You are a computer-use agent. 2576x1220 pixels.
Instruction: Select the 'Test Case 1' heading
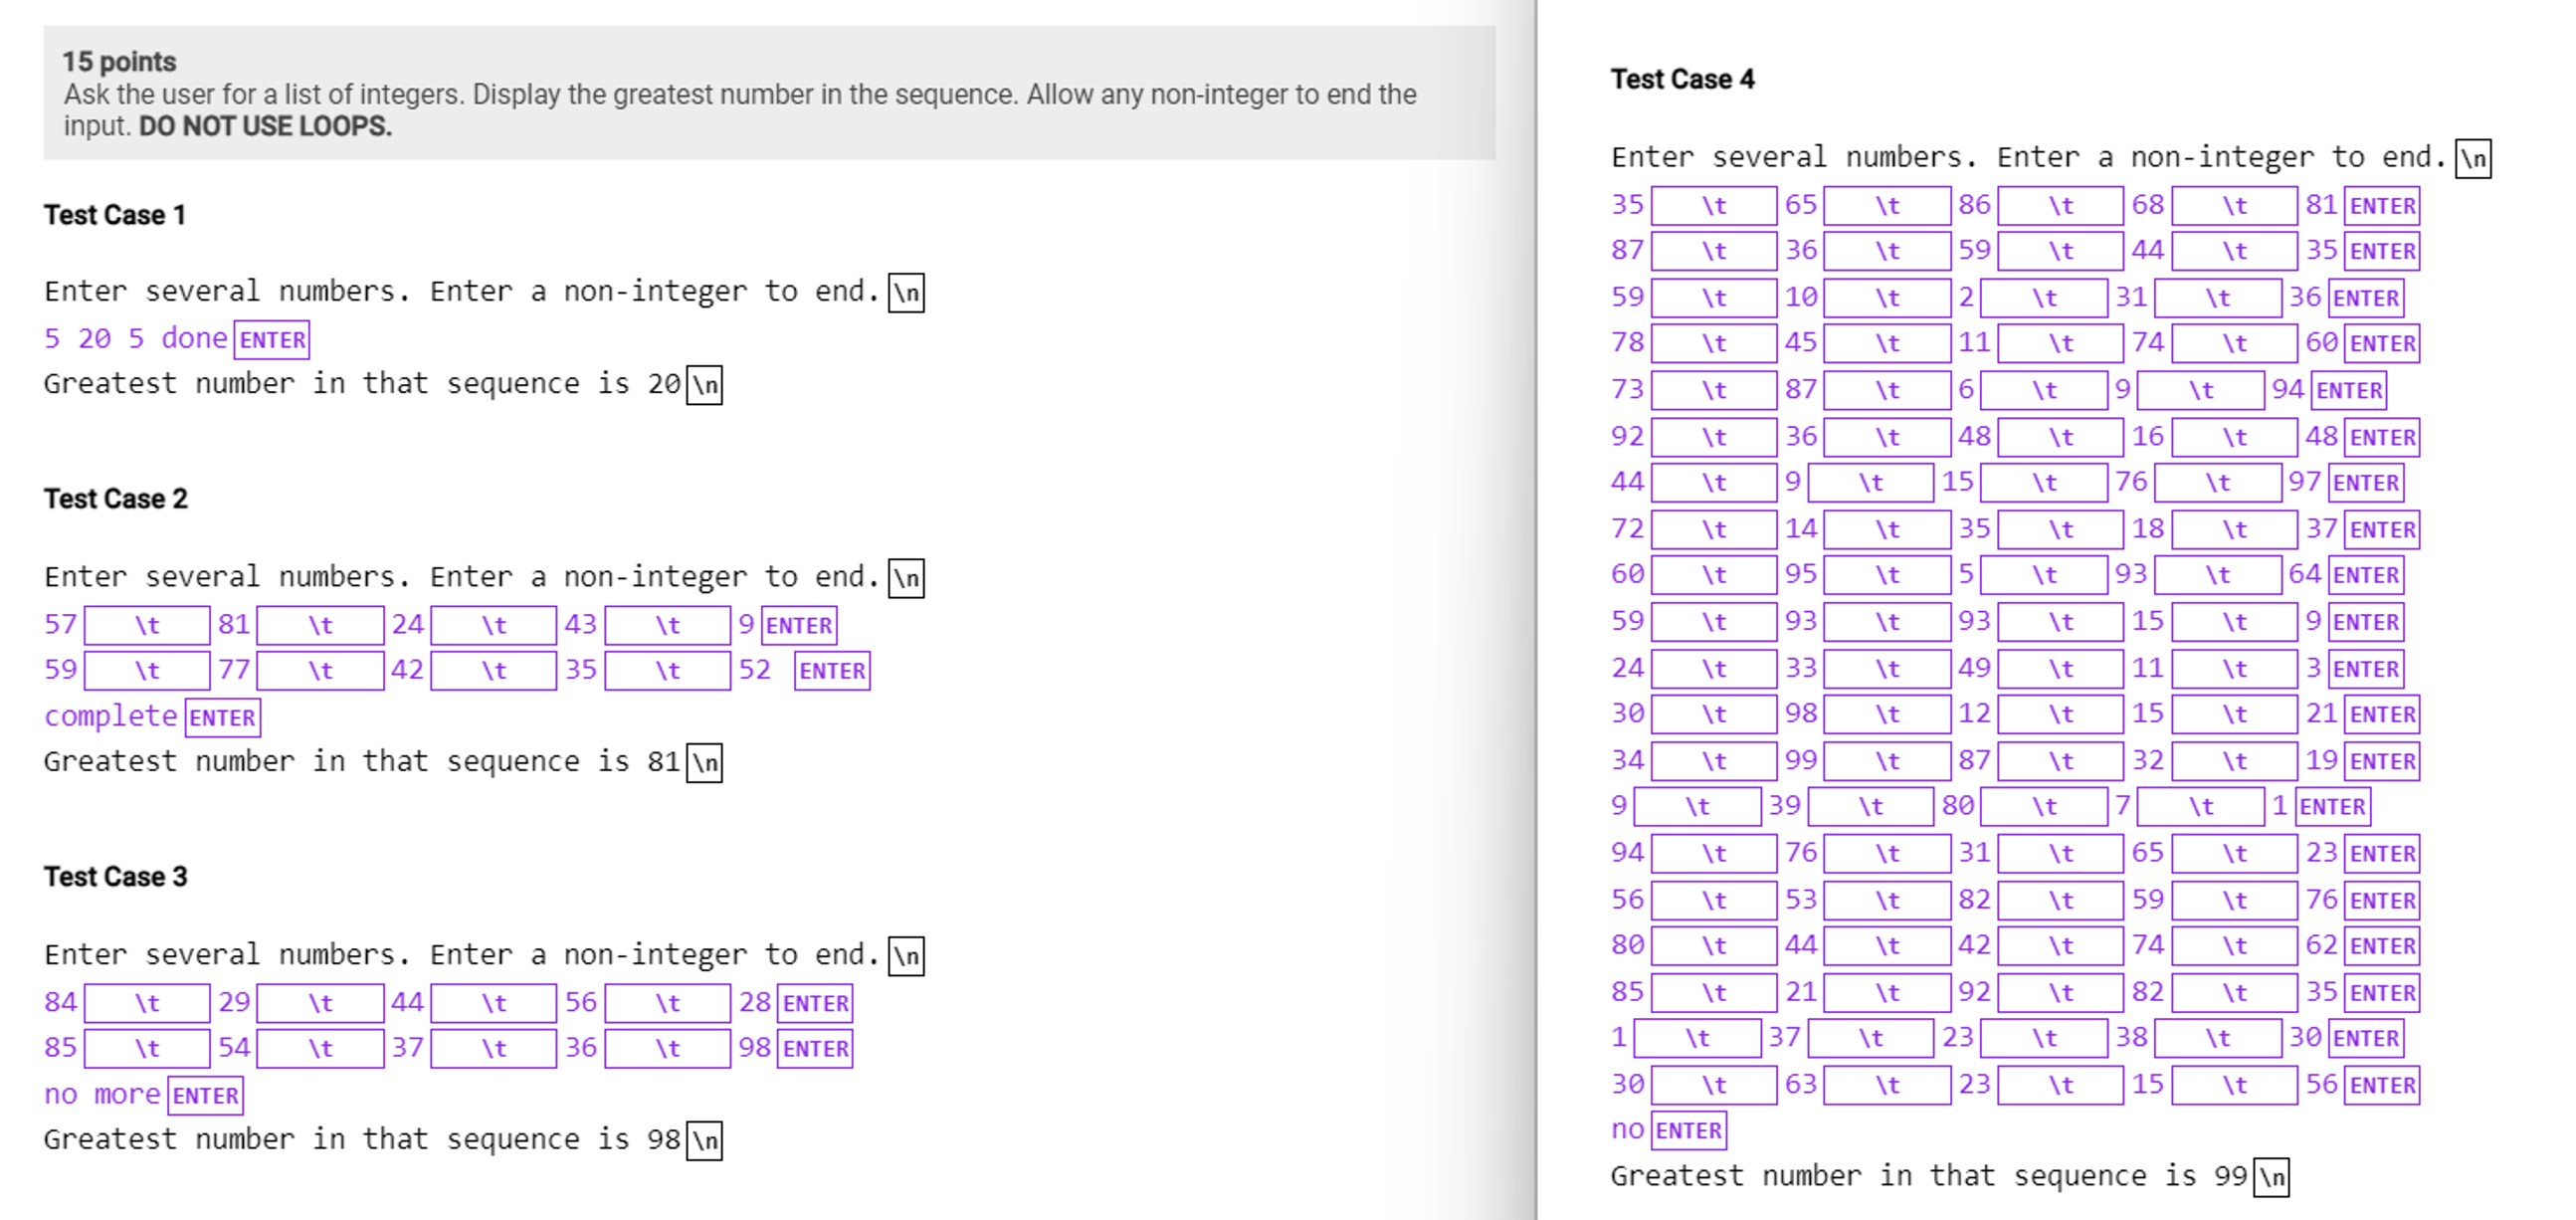114,214
